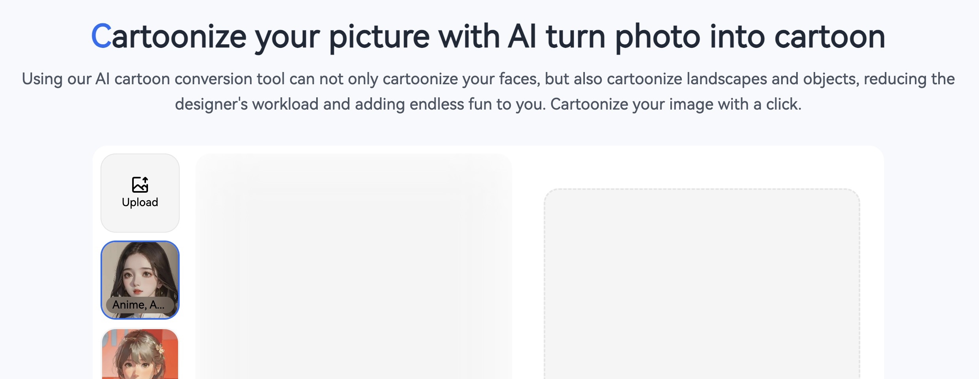
Task: Select the Anime style thumbnail
Action: point(140,280)
